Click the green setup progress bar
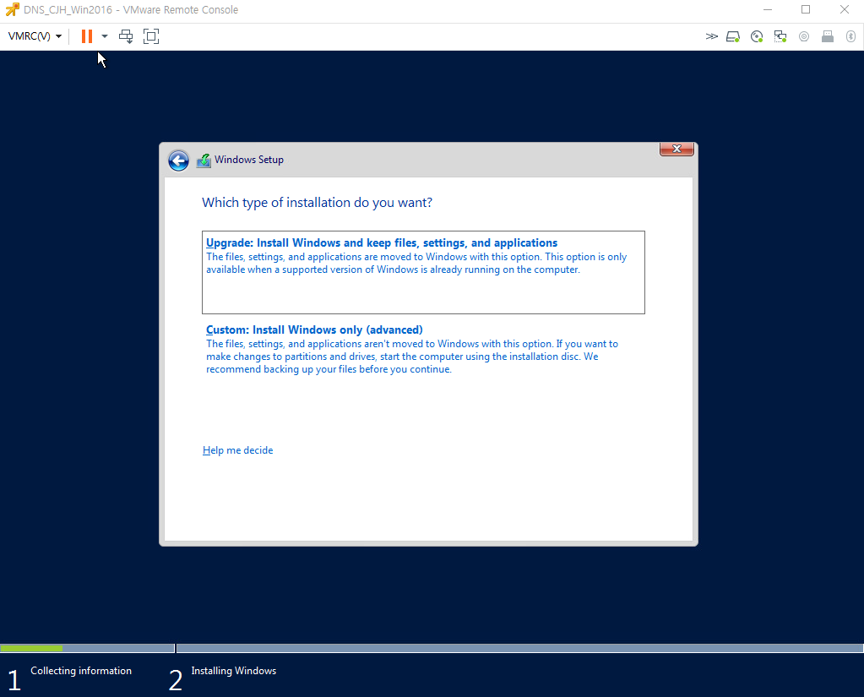This screenshot has height=697, width=864. point(31,649)
